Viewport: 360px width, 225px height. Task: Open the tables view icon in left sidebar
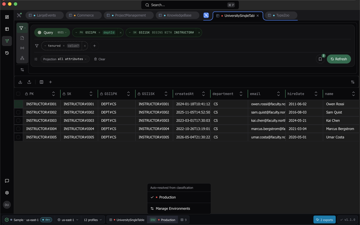(7, 29)
